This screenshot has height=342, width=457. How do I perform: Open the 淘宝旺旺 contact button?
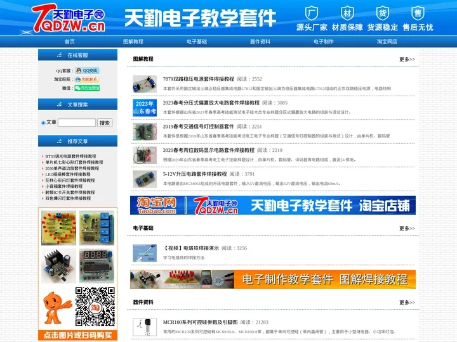(87, 79)
